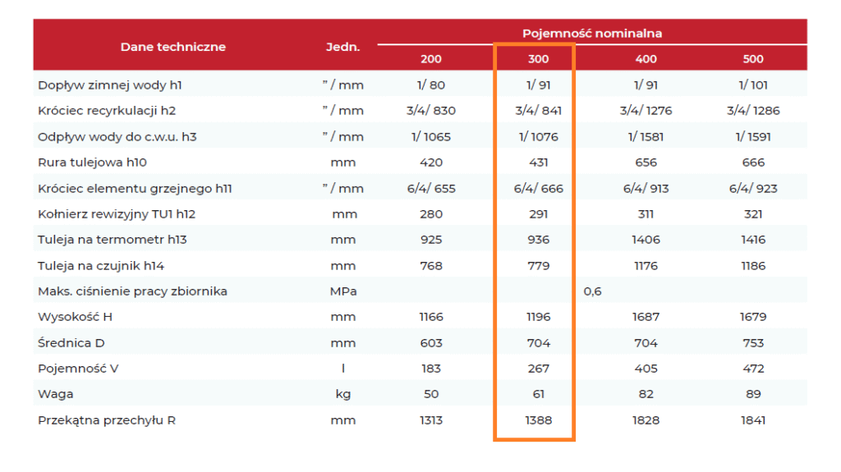Click the value '1406' cell
This screenshot has width=841, height=472.
pyautogui.click(x=646, y=239)
